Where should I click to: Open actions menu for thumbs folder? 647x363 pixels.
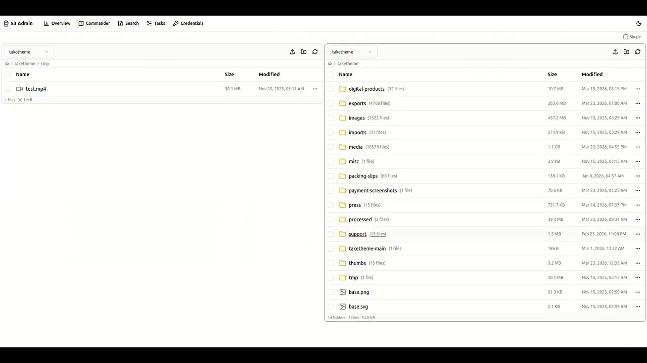tap(638, 263)
